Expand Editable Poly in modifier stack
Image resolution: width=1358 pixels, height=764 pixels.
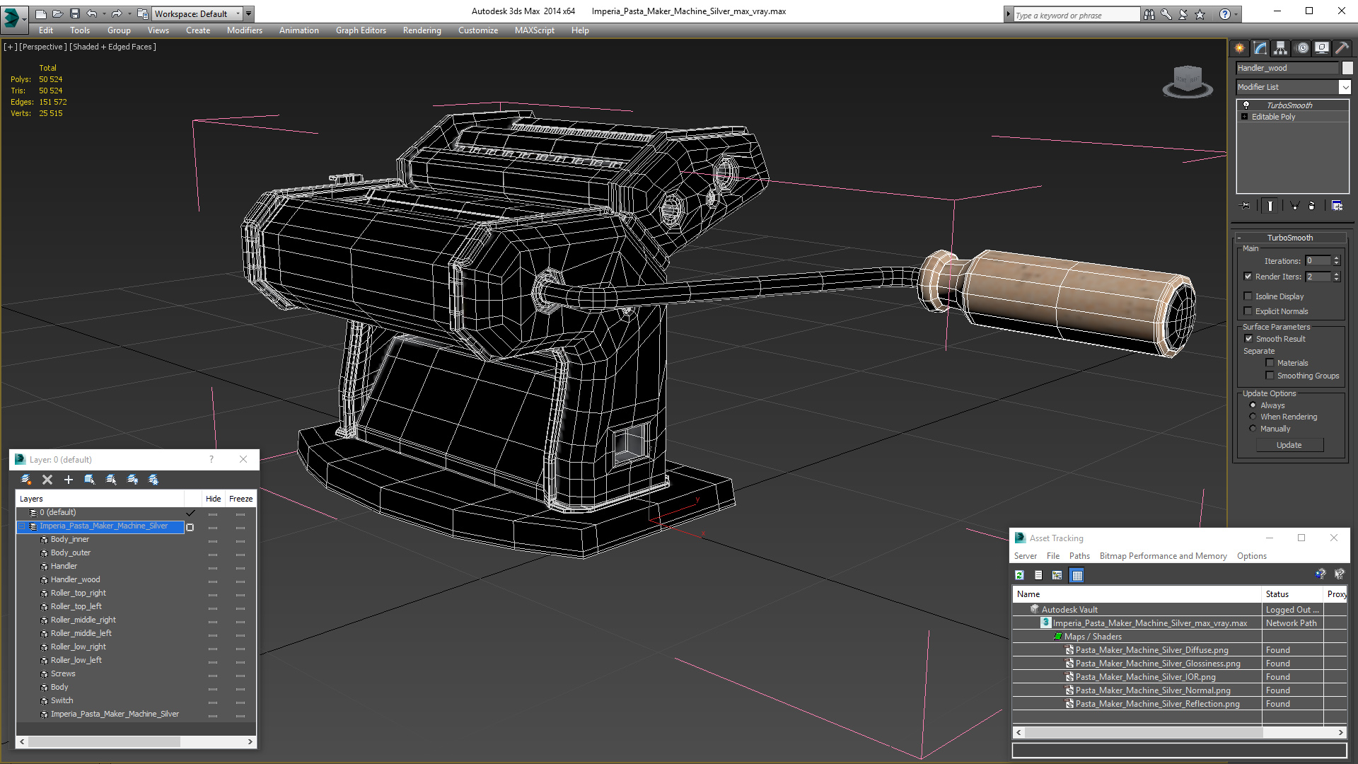point(1244,117)
